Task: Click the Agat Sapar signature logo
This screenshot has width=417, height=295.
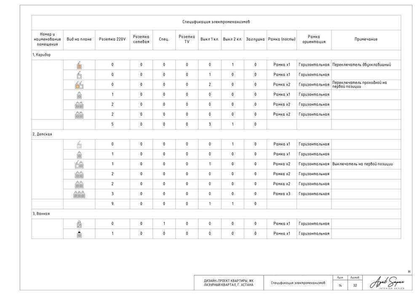Action: 387,283
